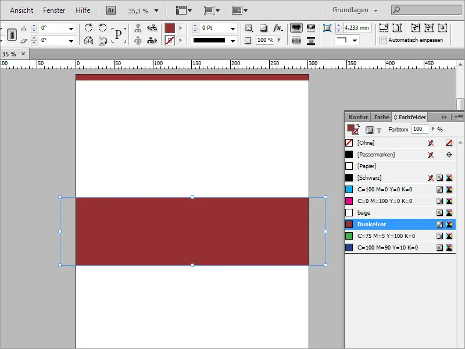Open stroke weight 0 Pt dropdown
Image resolution: width=465 pixels, height=349 pixels.
233,29
